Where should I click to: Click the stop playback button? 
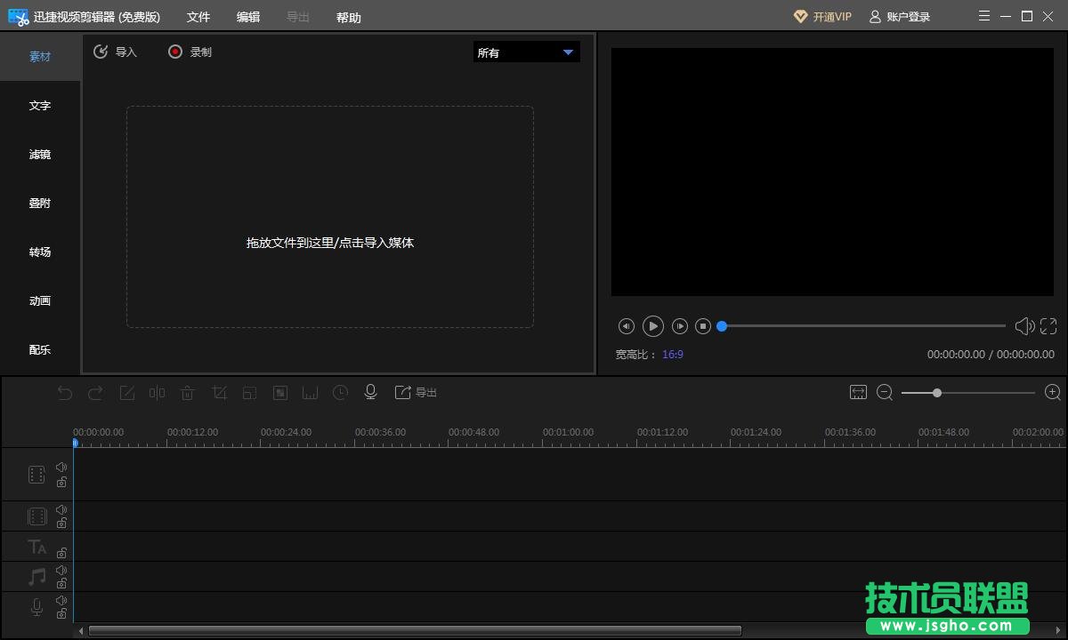point(703,326)
